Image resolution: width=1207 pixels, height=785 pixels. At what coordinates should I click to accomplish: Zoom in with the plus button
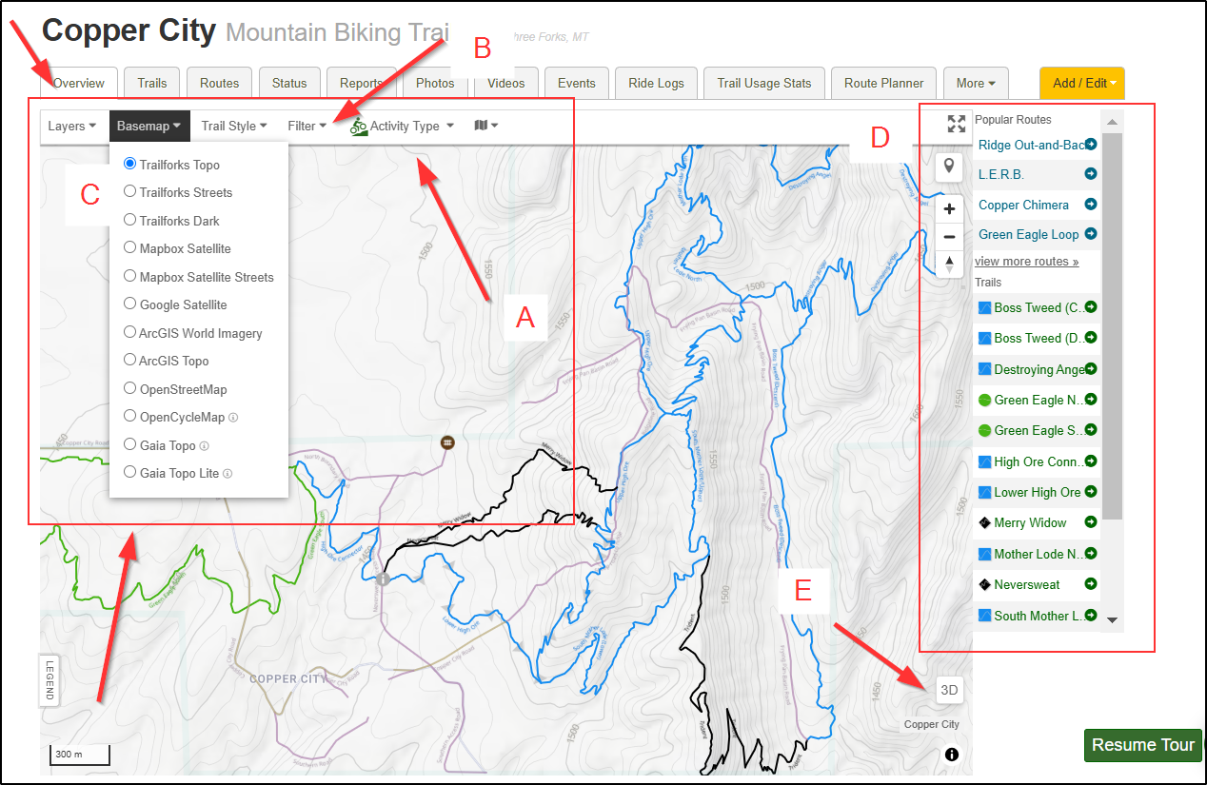[949, 208]
